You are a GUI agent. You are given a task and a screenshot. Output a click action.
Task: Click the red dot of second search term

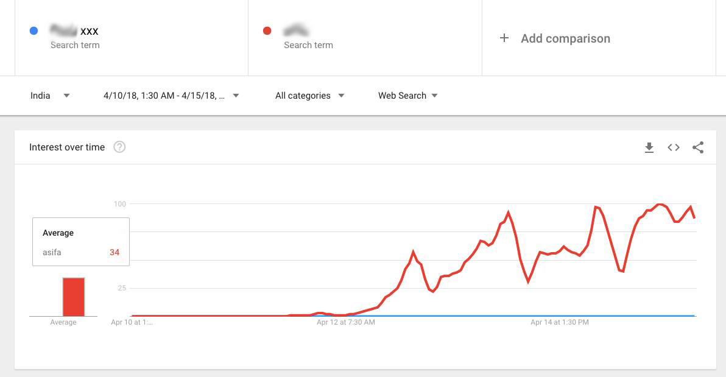coord(267,31)
